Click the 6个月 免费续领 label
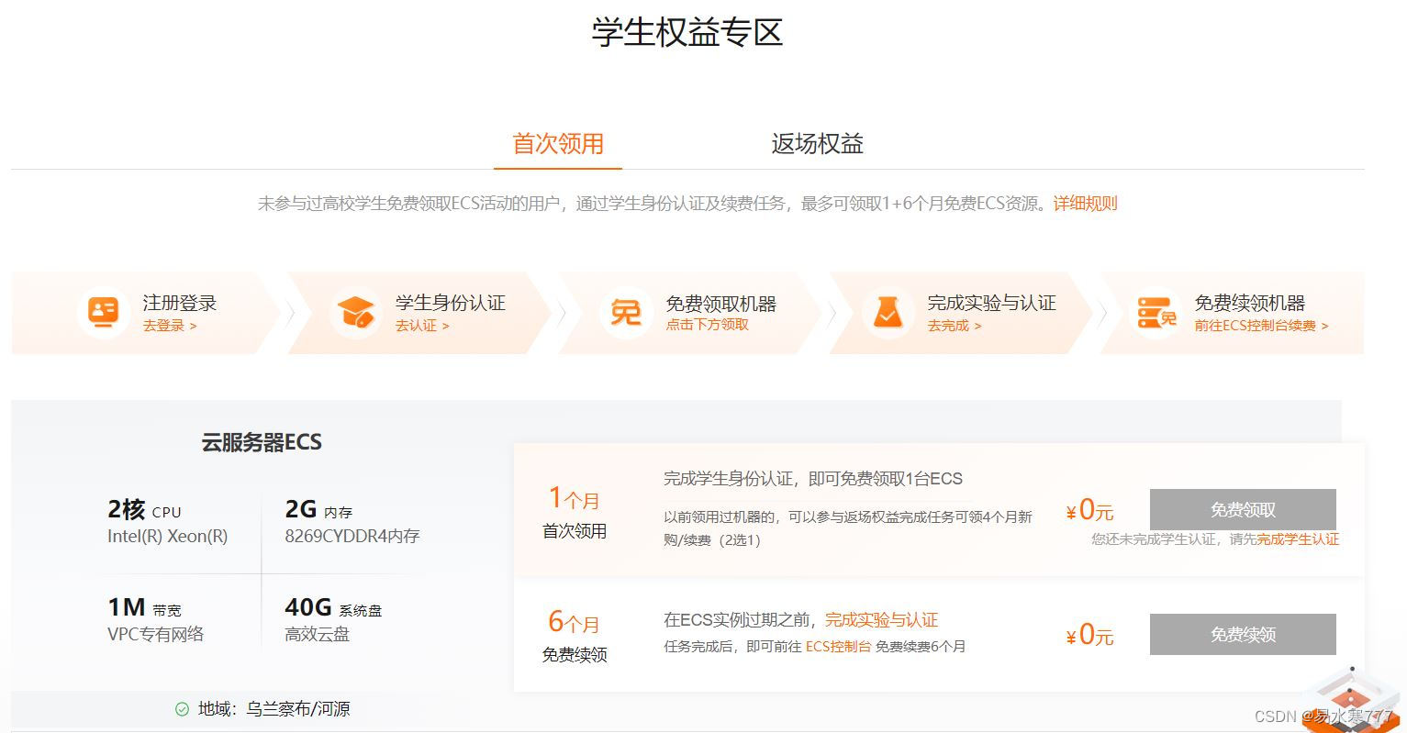Screen dimensions: 1407x733 pos(575,637)
